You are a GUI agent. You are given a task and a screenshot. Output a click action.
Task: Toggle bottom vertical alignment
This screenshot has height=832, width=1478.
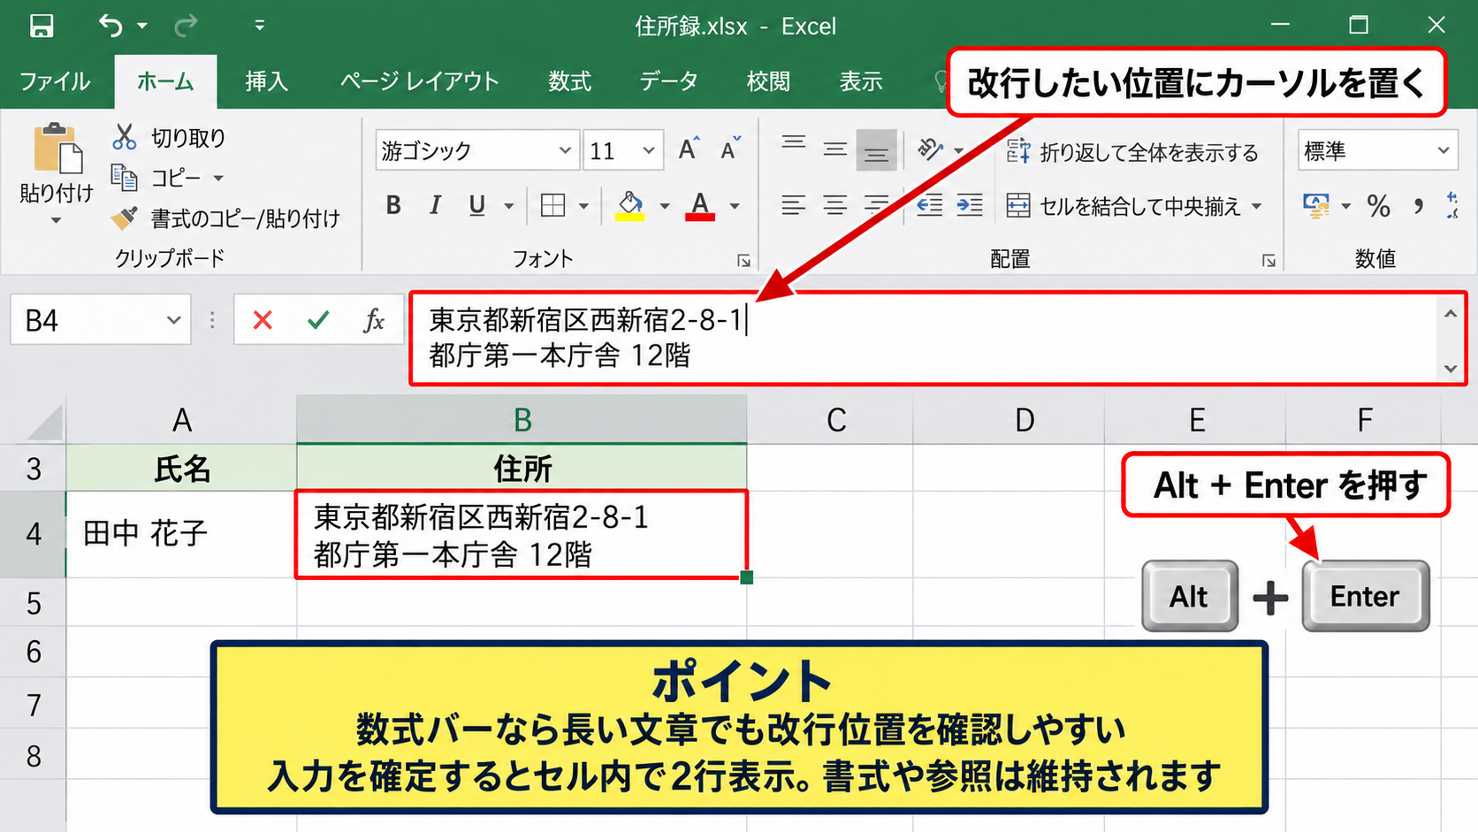[x=876, y=149]
